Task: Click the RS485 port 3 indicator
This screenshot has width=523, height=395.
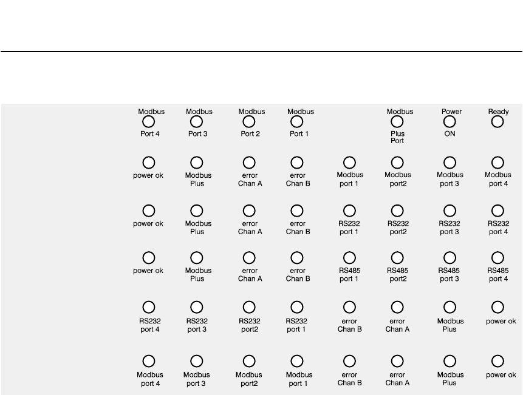Action: coord(450,258)
